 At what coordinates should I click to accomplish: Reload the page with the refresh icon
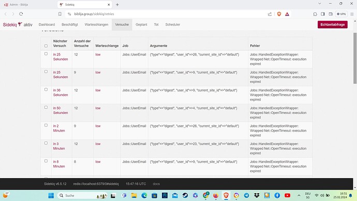[x=21, y=14]
